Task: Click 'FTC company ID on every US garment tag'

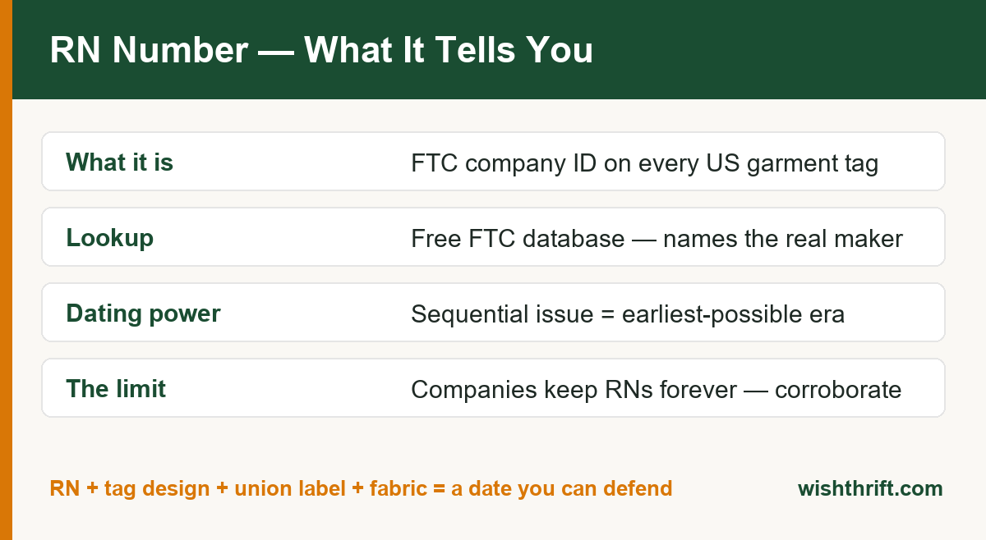Action: (645, 163)
